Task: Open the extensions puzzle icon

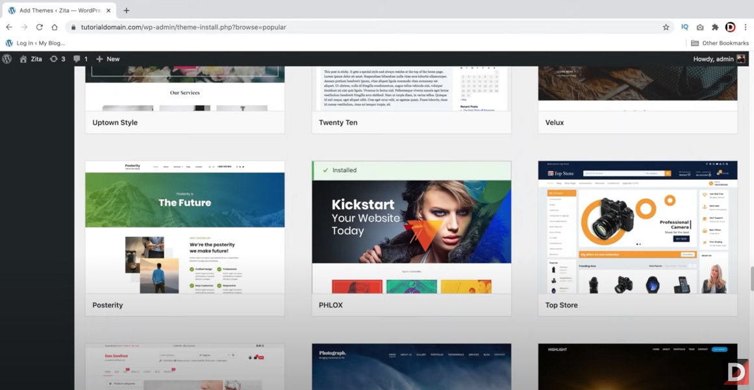Action: pos(715,27)
